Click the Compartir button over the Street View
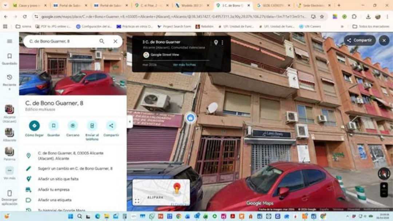Screen dimensions: 393x221 [360, 40]
